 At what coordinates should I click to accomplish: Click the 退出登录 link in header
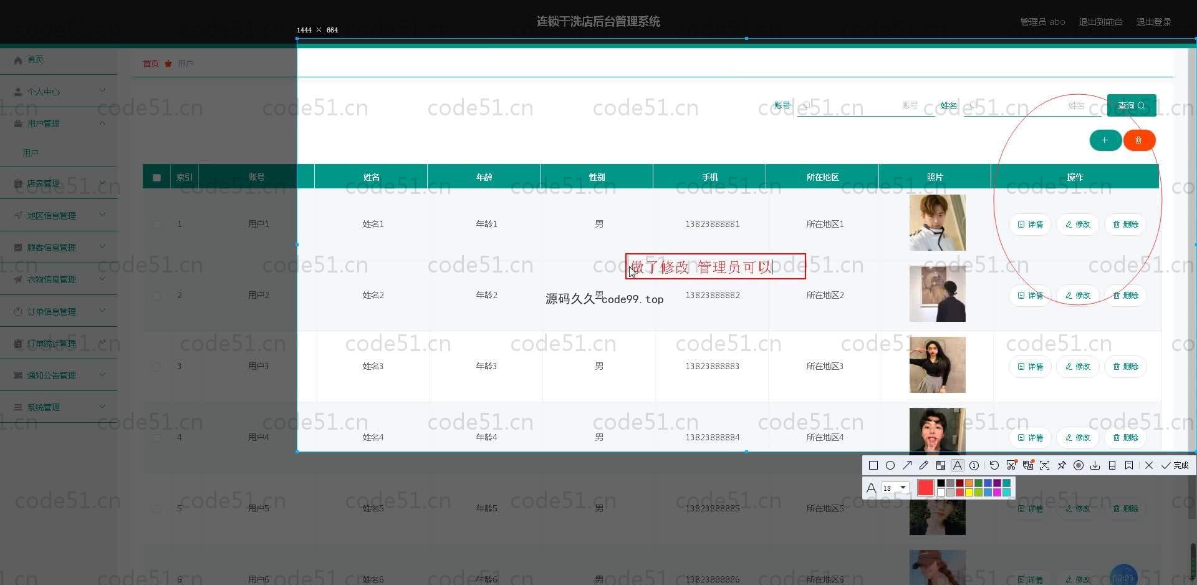pyautogui.click(x=1153, y=22)
